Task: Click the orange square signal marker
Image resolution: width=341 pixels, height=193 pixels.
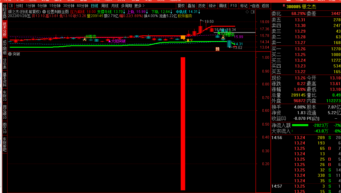Action: pos(183,37)
